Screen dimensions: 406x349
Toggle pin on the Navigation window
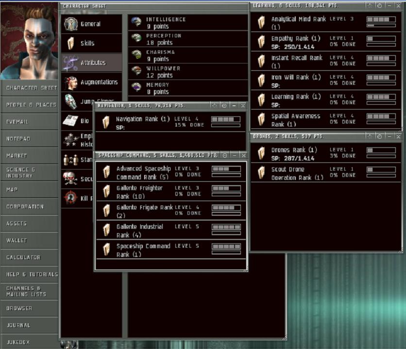tap(224, 106)
